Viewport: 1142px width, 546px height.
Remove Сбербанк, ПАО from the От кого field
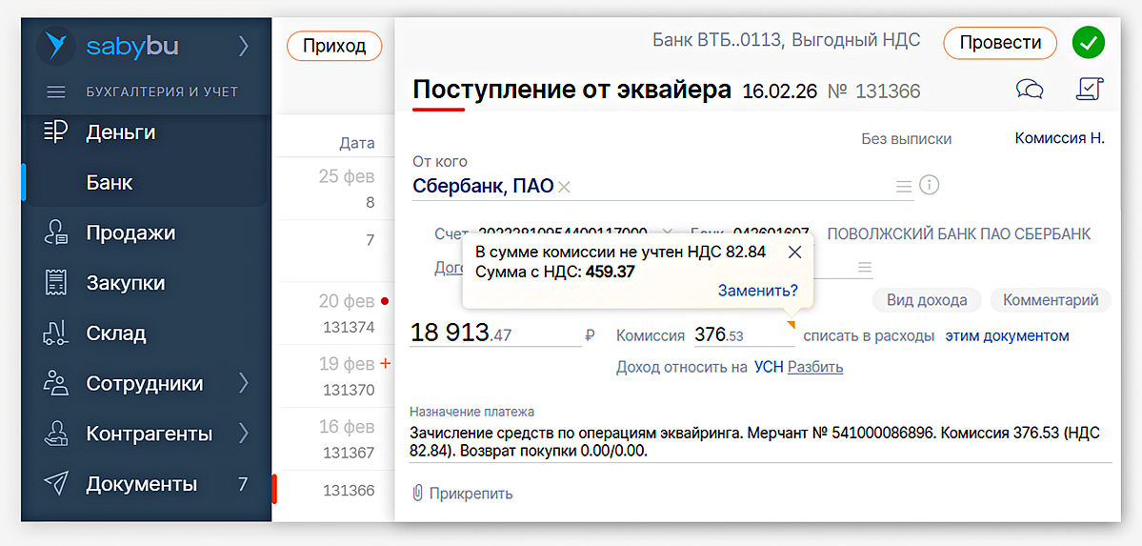point(564,187)
